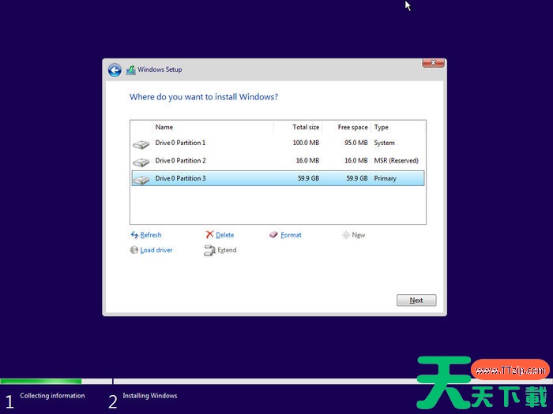Sort by the Free space column header
The image size is (553, 414).
346,127
